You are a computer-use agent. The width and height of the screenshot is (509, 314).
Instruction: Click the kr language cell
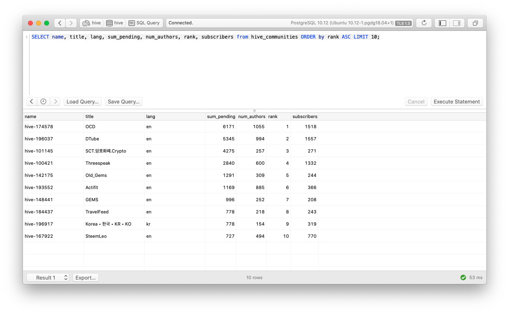click(x=175, y=224)
